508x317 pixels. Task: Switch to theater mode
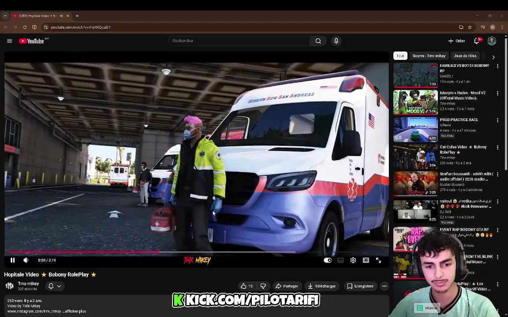tap(366, 260)
